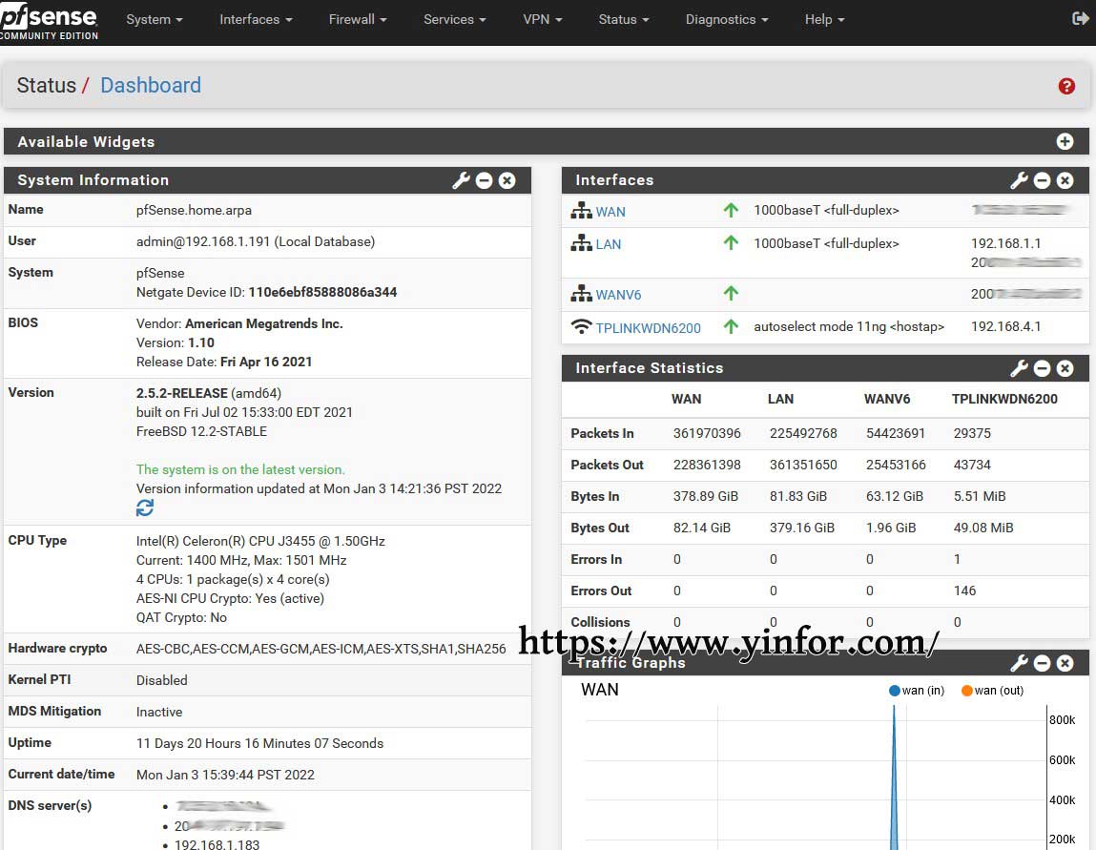Open the VPN menu
The width and height of the screenshot is (1096, 850).
[542, 19]
